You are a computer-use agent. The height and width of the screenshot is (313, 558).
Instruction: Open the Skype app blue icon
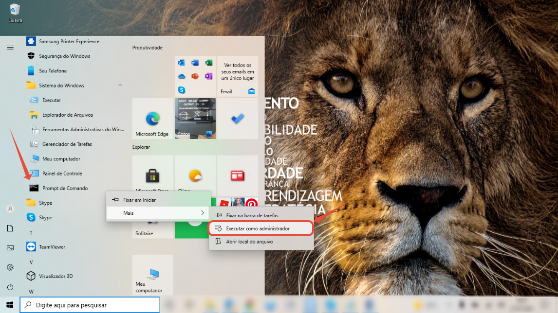click(31, 217)
